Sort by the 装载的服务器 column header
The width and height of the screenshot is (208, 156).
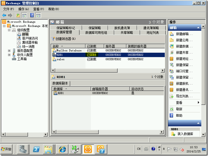[145, 46]
